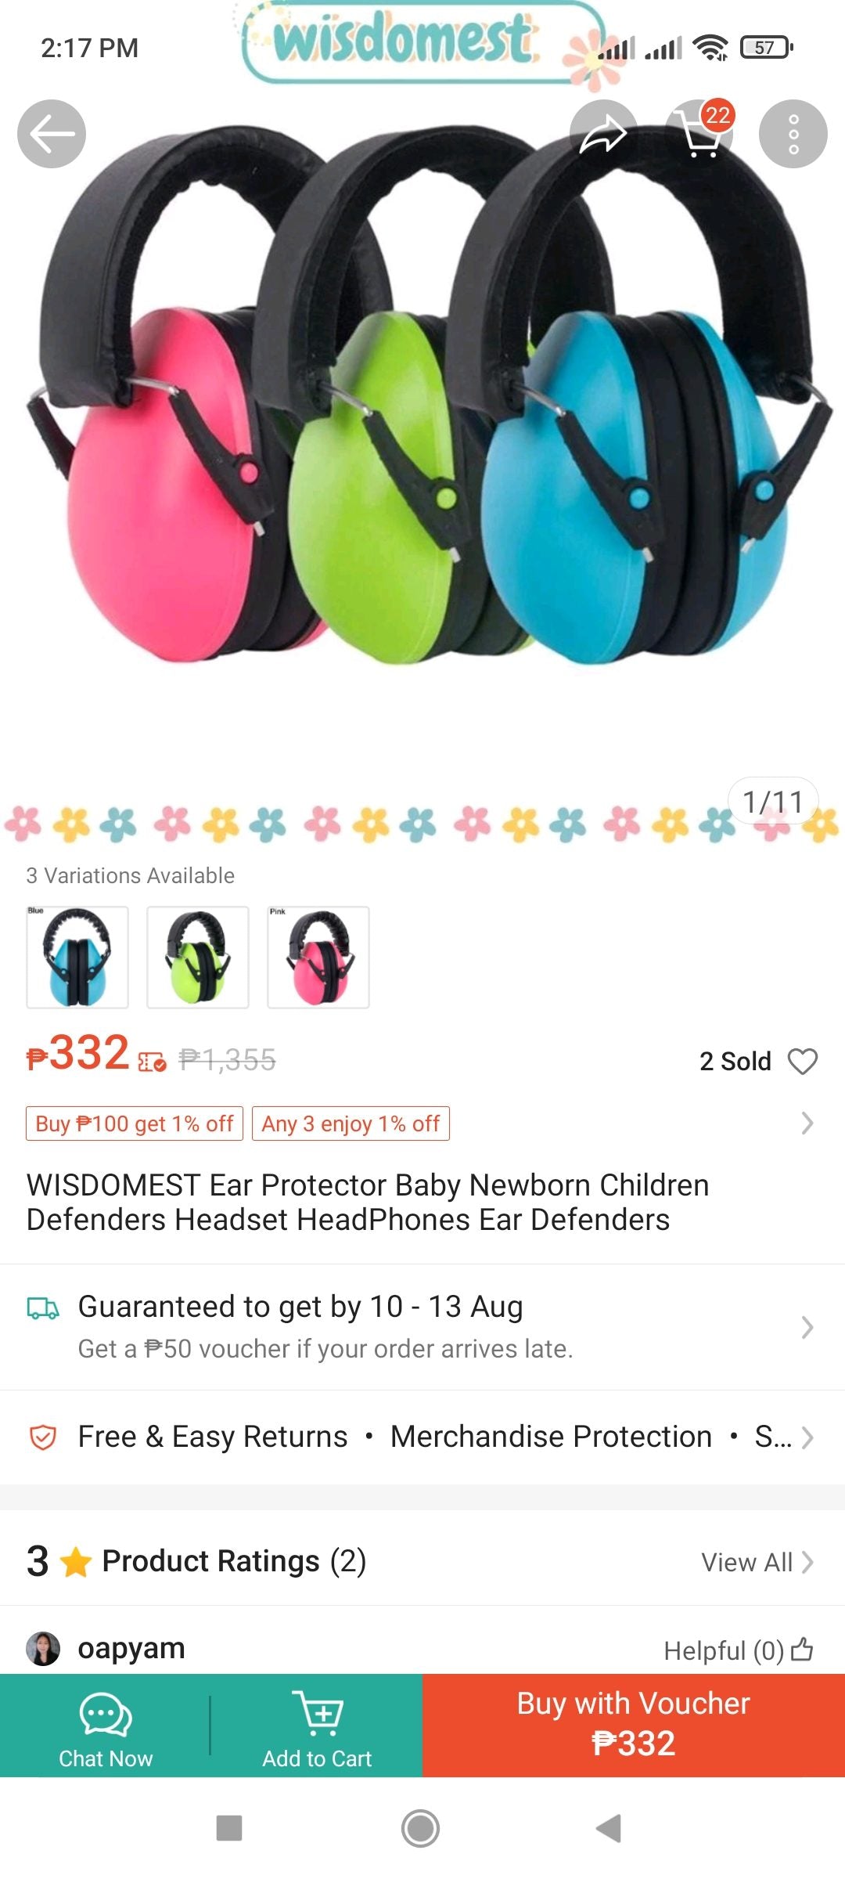Add to Cart from bottom bar

pos(317,1726)
